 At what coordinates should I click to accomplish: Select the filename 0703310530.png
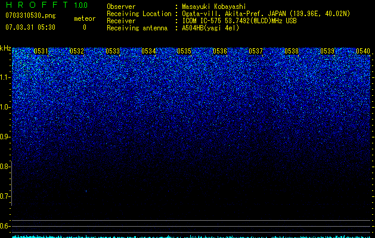(30, 15)
